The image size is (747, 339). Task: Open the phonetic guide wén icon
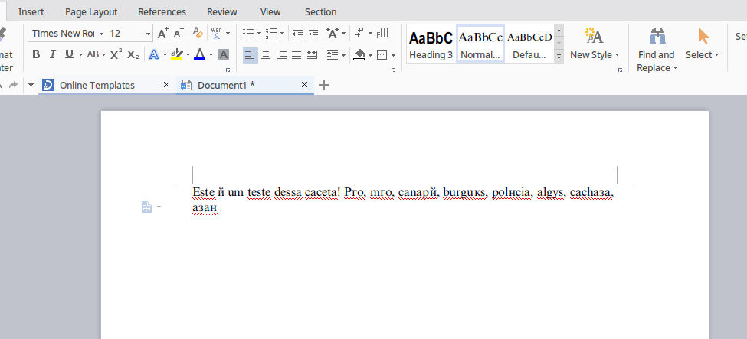217,33
